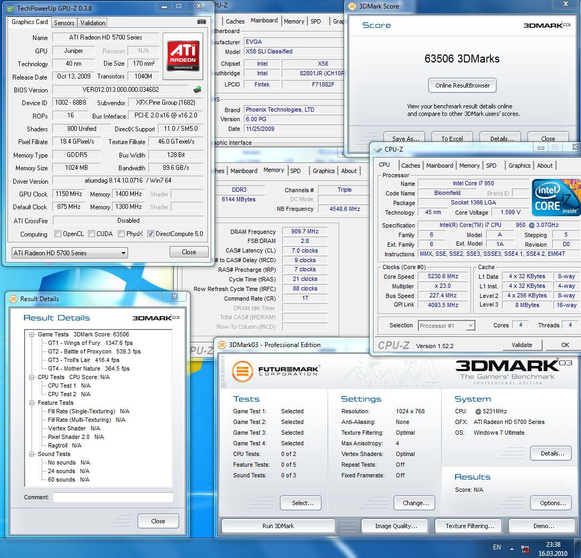581x558 pixels.
Task: Open the ATI Radeon HD 5700 Series dropdown
Action: point(70,253)
